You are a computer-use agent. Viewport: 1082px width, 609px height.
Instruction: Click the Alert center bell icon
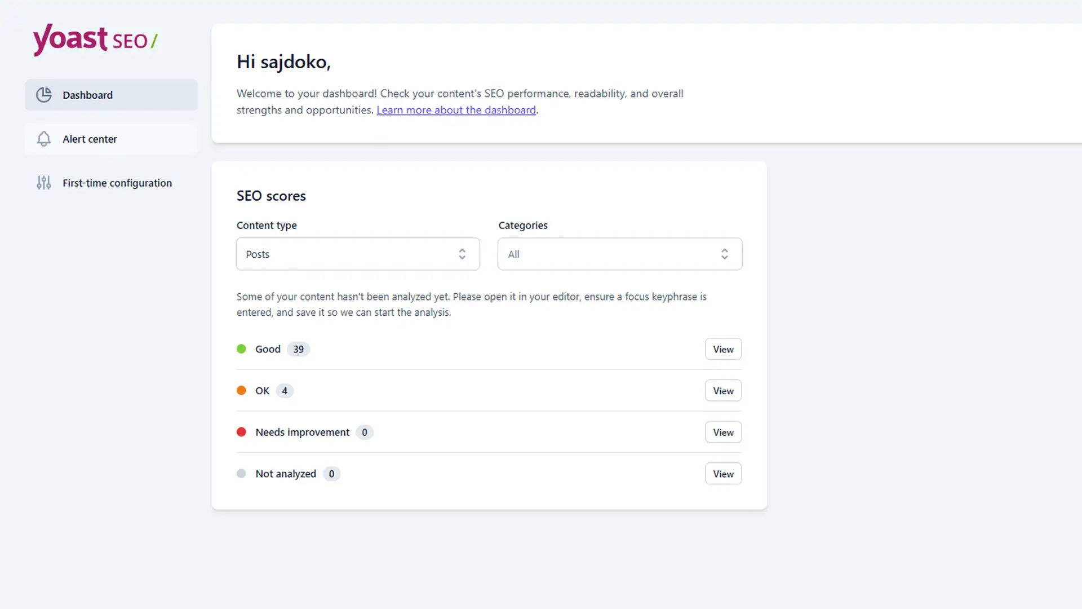point(44,139)
